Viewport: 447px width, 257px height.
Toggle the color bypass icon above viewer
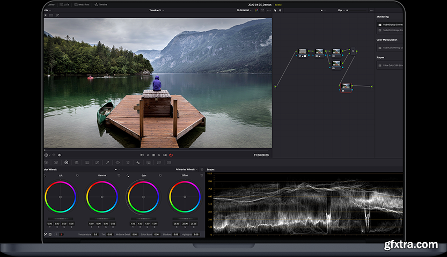coord(256,10)
